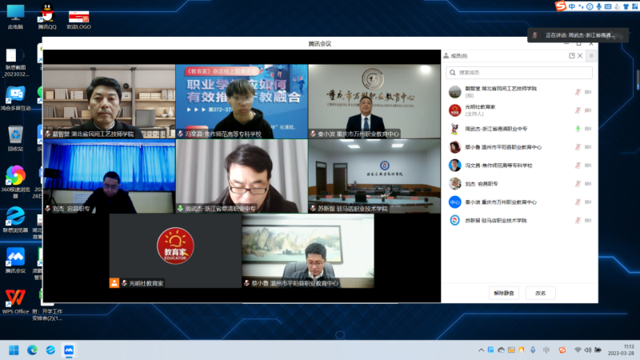The width and height of the screenshot is (640, 360).
Task: Open 鸿合多屏互动 desktop icon
Action: coord(15,98)
